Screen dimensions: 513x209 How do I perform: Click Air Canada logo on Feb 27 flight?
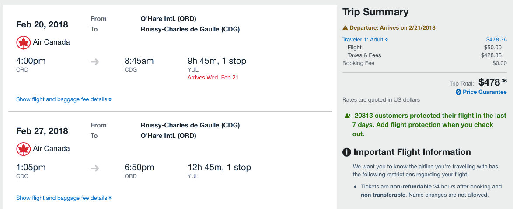pos(23,149)
